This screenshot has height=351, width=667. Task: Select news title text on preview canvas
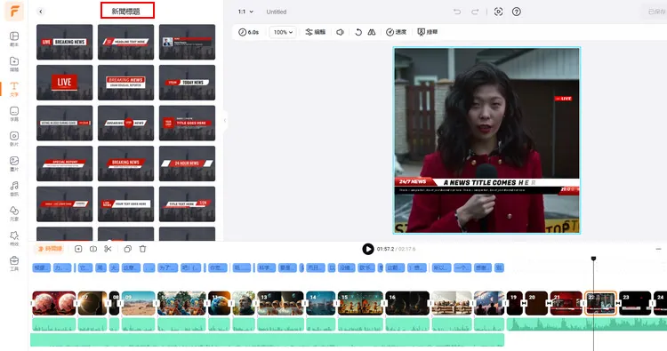[489, 182]
